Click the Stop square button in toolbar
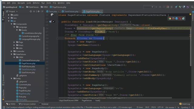 click(x=172, y=7)
